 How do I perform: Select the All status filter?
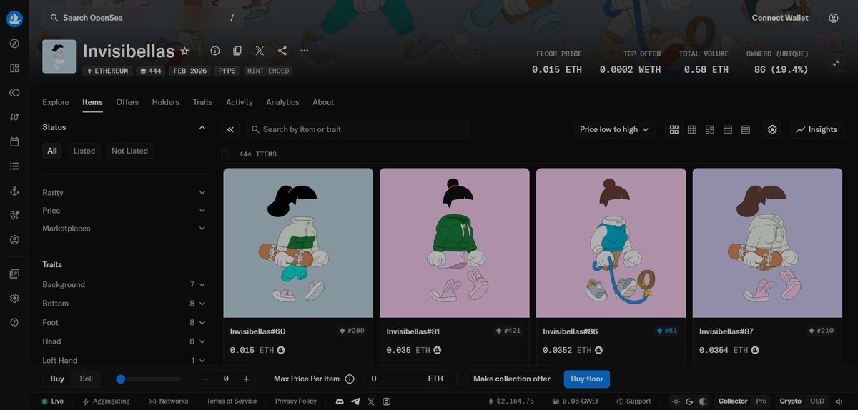52,151
